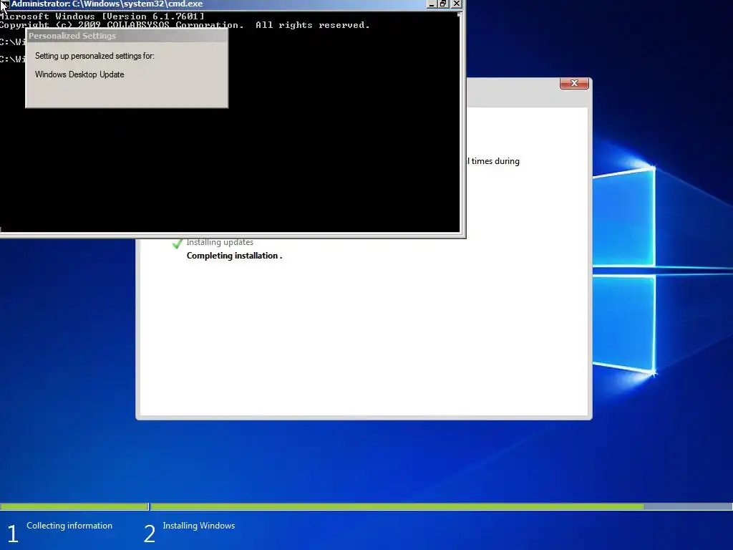Screen dimensions: 733x550
Task: Click the 'times during' text in setup dialog
Action: [x=495, y=161]
